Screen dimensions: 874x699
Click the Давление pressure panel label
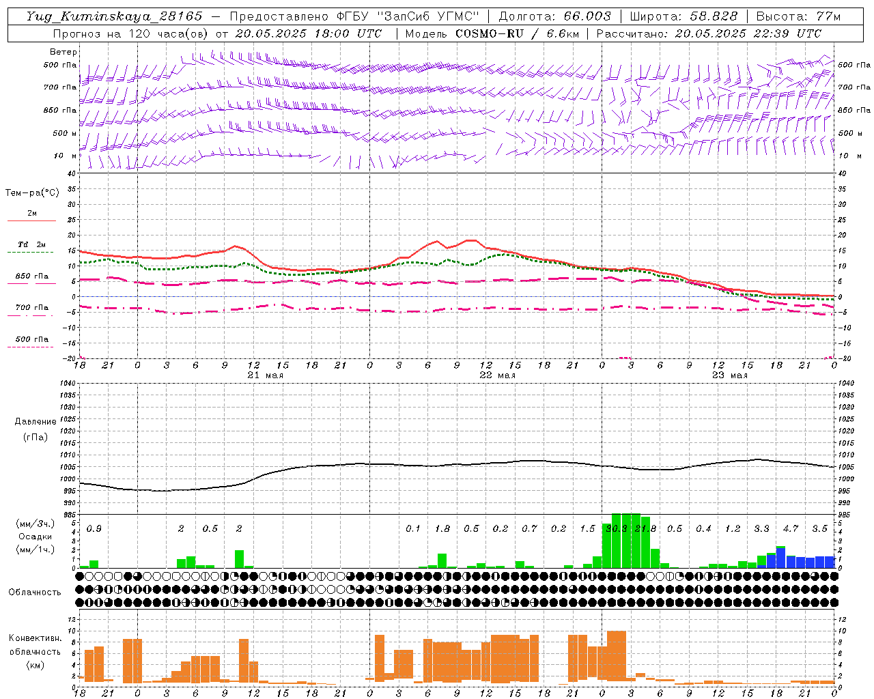(36, 422)
